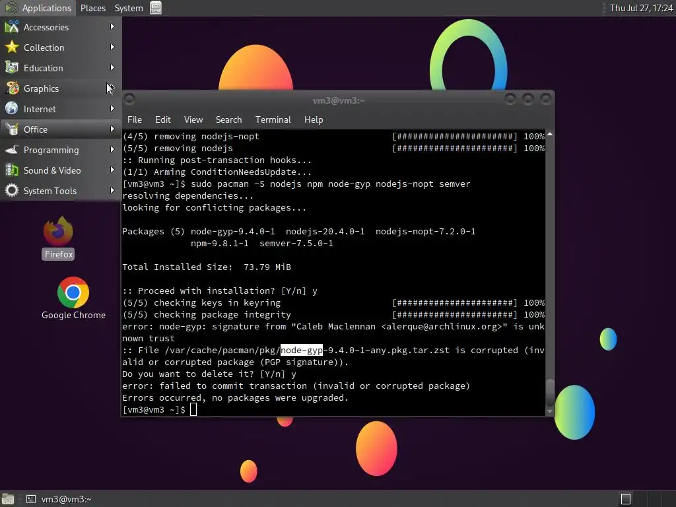Screen dimensions: 676x507
Task: Expand the Education submenu arrow
Action: coord(112,68)
